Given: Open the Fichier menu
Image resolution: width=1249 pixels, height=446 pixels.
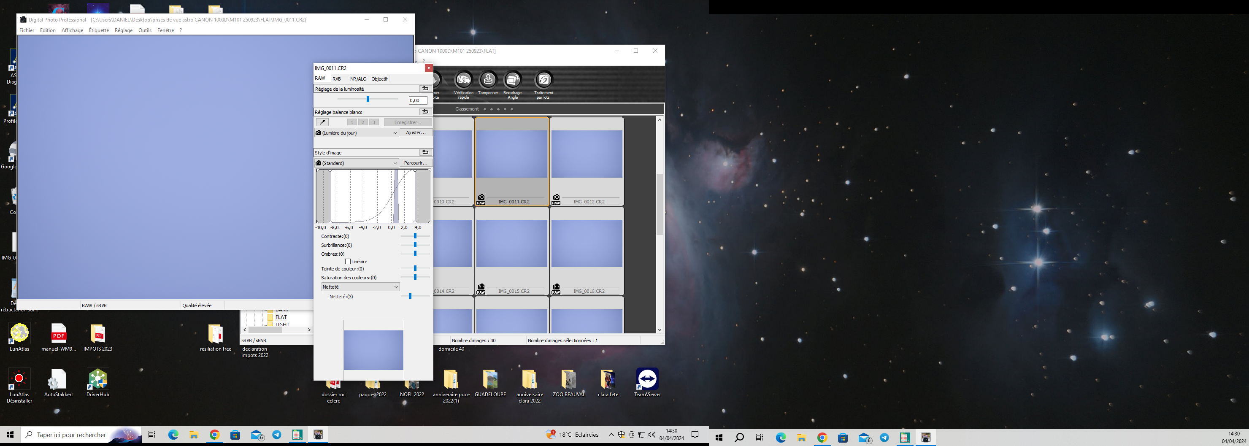Looking at the screenshot, I should point(27,30).
